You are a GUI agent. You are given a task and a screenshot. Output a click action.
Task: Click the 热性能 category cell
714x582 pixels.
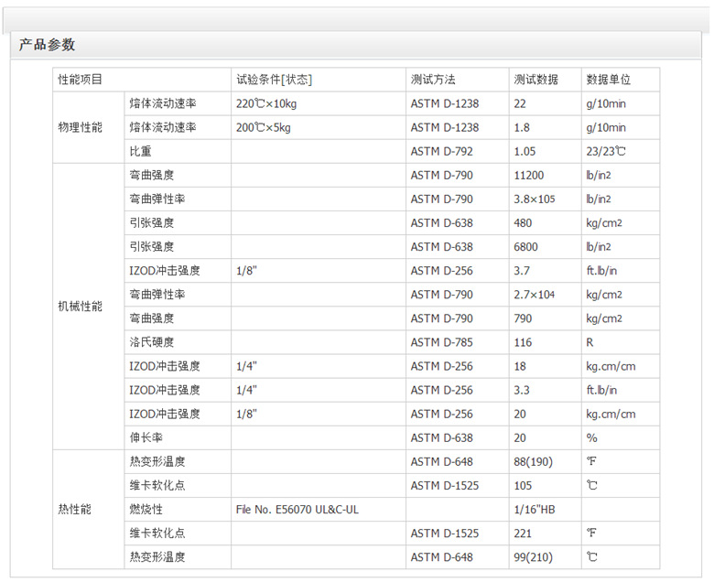pos(89,509)
